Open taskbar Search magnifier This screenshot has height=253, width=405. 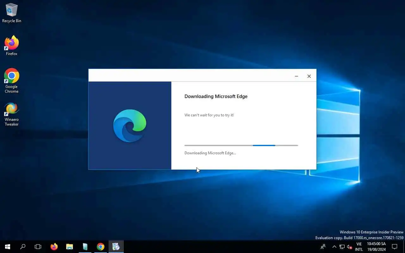(x=23, y=247)
